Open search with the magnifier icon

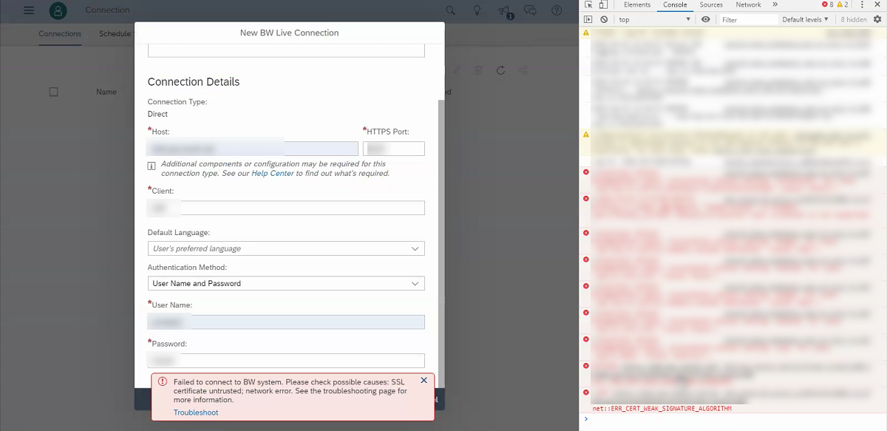[x=451, y=10]
